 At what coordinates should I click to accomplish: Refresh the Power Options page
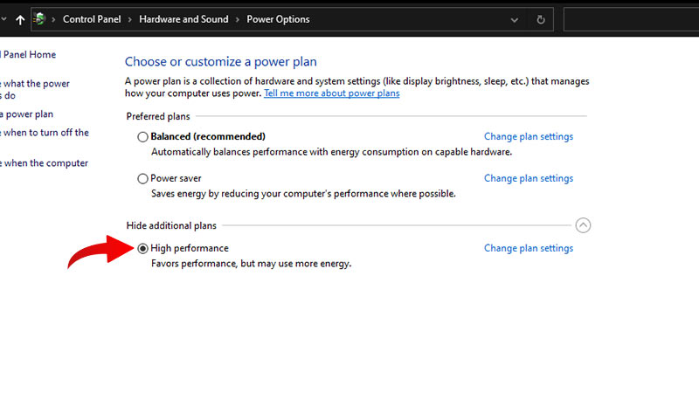(x=541, y=19)
